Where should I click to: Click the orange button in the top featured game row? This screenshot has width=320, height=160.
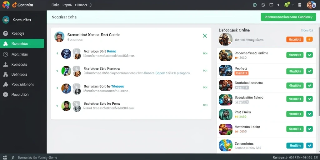point(295,39)
